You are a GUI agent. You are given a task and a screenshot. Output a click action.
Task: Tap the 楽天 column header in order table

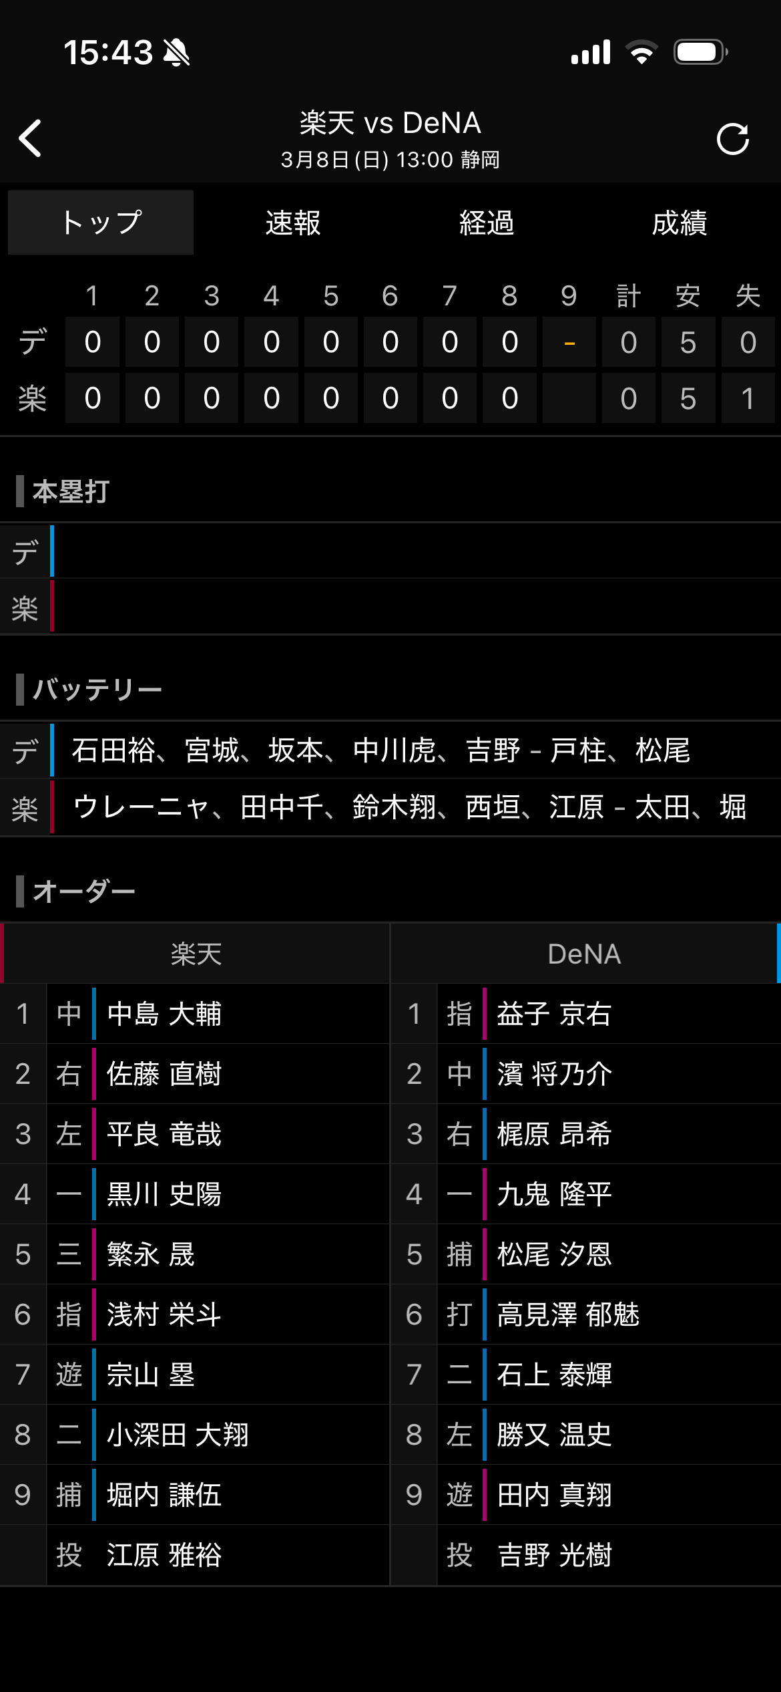tap(196, 954)
